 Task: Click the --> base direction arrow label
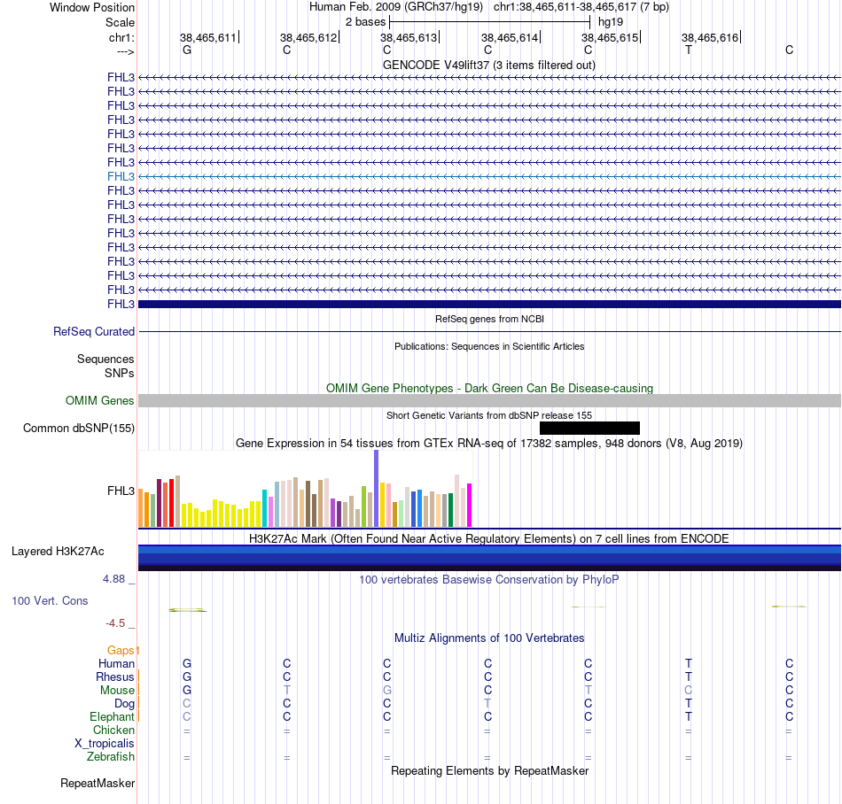pos(125,51)
